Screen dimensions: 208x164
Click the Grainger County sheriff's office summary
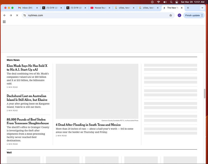tap(28, 134)
